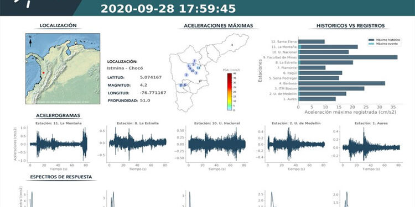The width and height of the screenshot is (415, 207).
Task: Click the ACELERACIONES MÁXIMAS section heading
Action: tap(219, 26)
